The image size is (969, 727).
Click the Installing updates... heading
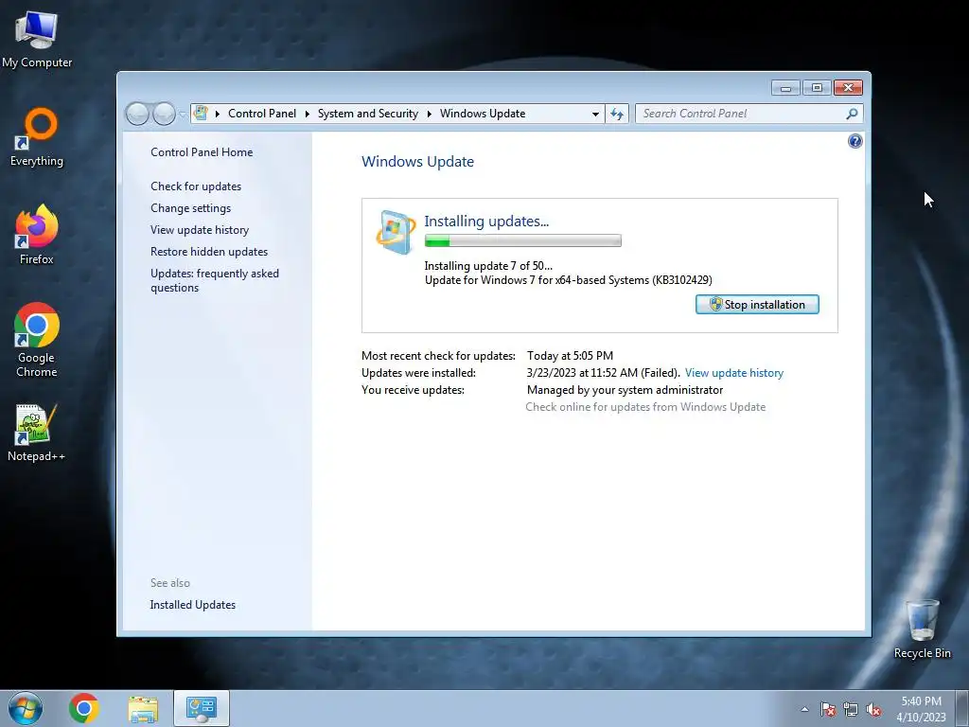point(486,221)
